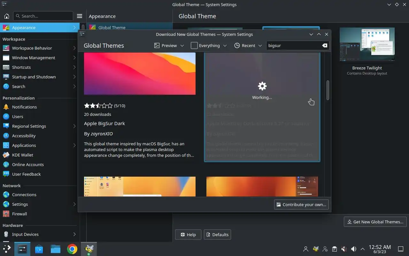The image size is (409, 256).
Task: Click the download dialog vertical scrollbar
Action: [328, 90]
